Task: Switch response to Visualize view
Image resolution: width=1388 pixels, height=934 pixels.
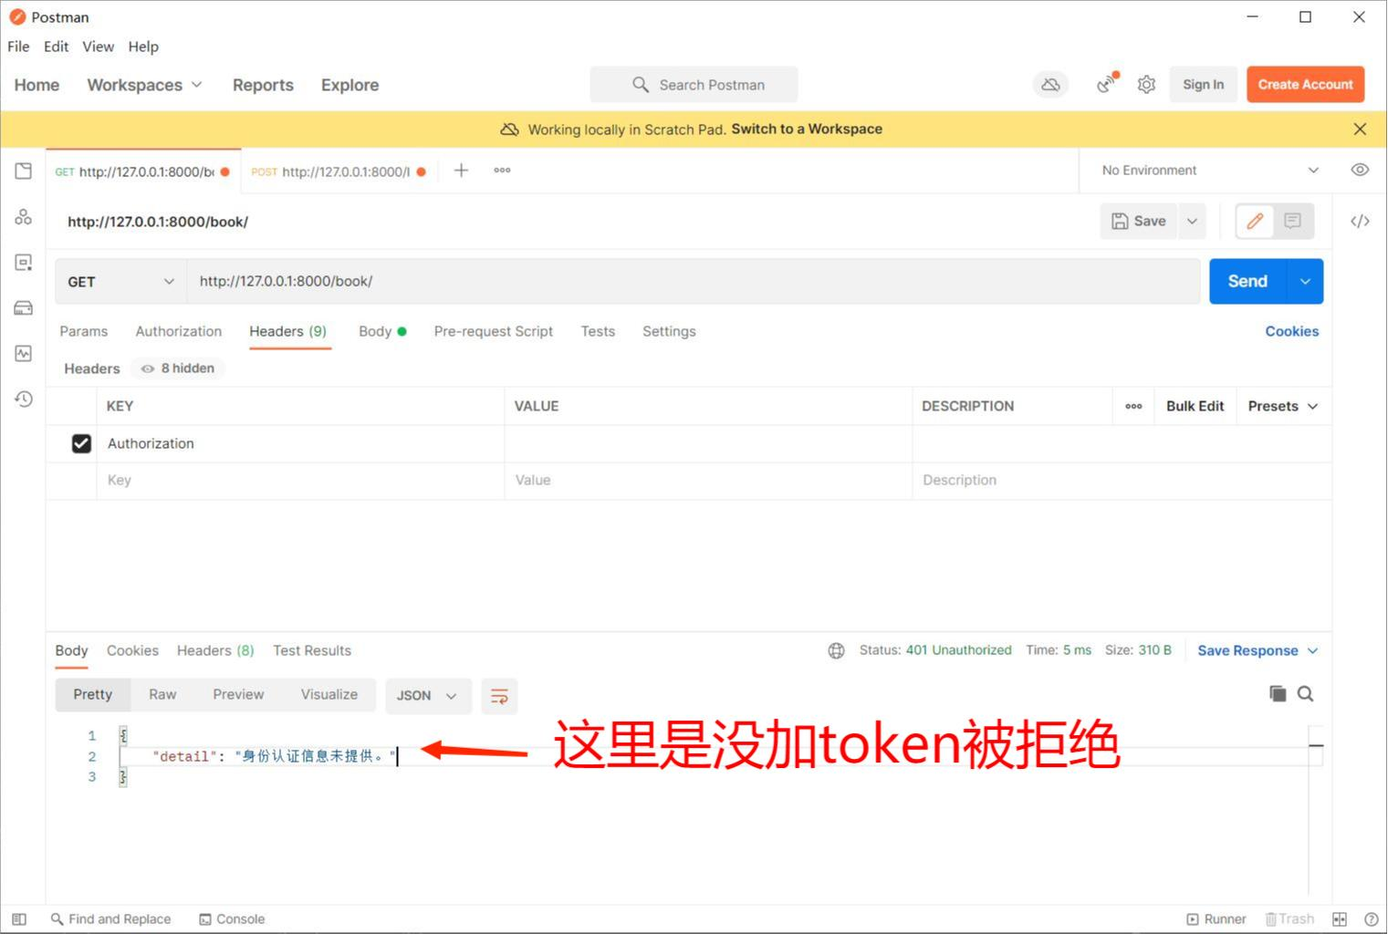Action: click(329, 694)
